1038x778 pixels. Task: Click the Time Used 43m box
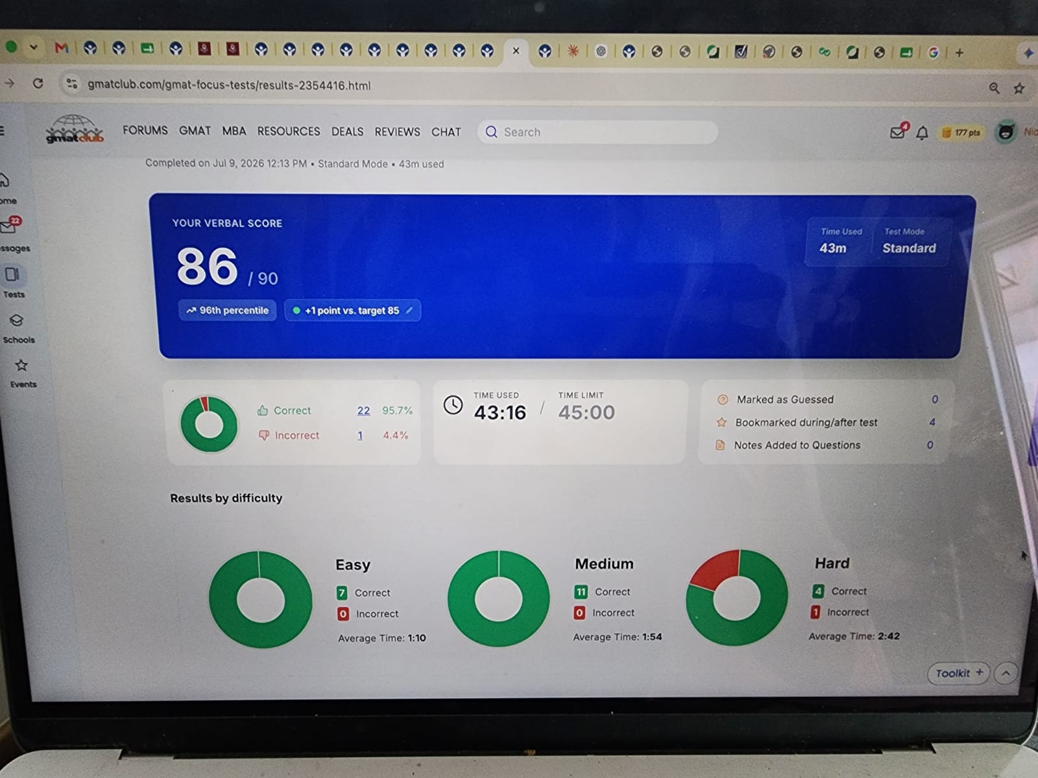click(x=841, y=241)
